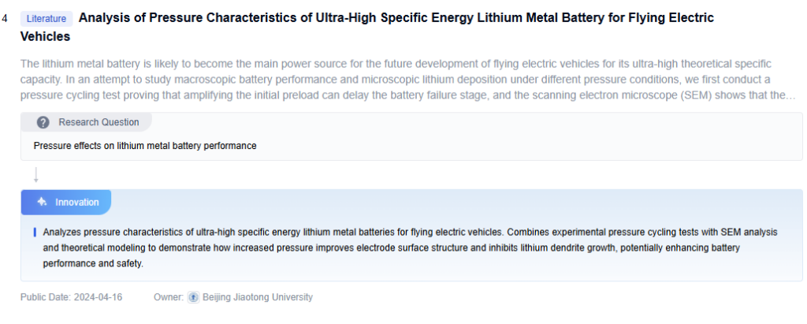This screenshot has width=807, height=324.
Task: Click the Owner label
Action: click(x=169, y=297)
